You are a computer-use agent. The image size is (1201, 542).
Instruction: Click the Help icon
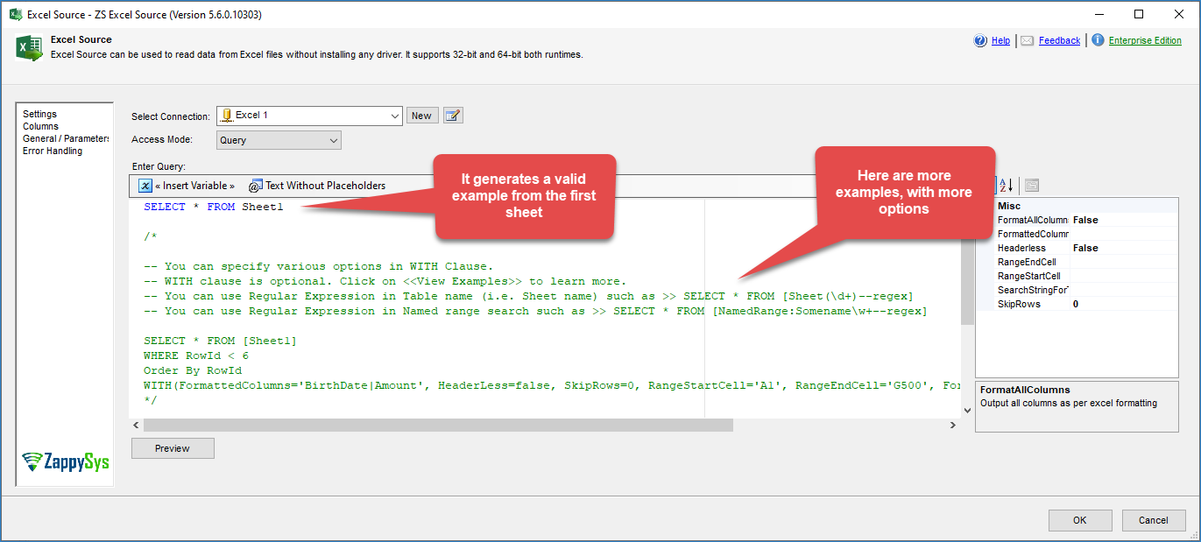[x=981, y=40]
